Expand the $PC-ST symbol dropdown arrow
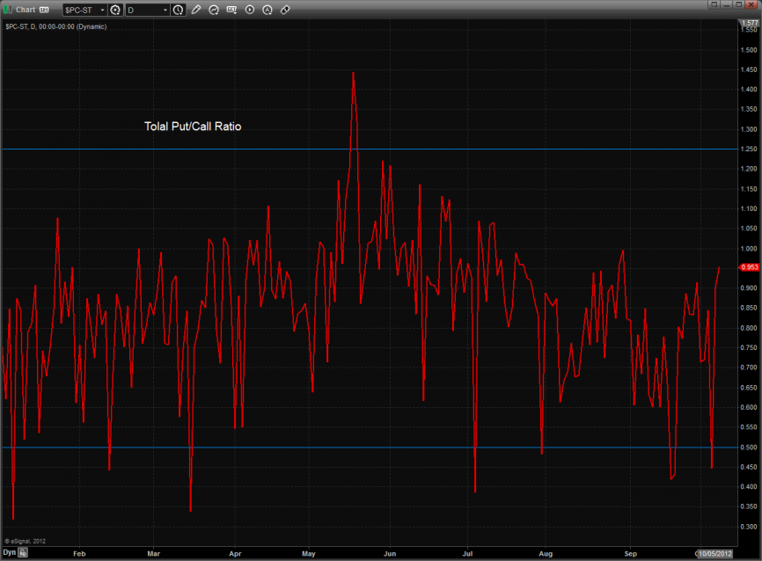The width and height of the screenshot is (762, 561). coord(100,10)
